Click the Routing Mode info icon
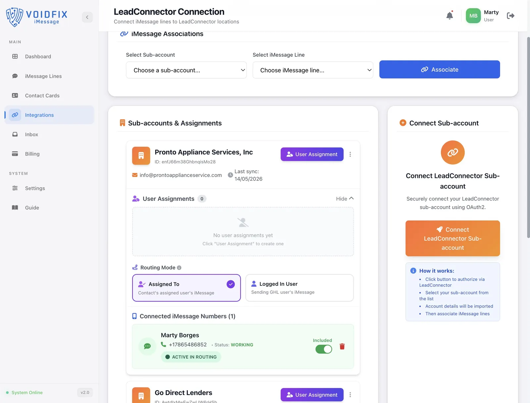The height and width of the screenshot is (403, 530). pos(179,268)
